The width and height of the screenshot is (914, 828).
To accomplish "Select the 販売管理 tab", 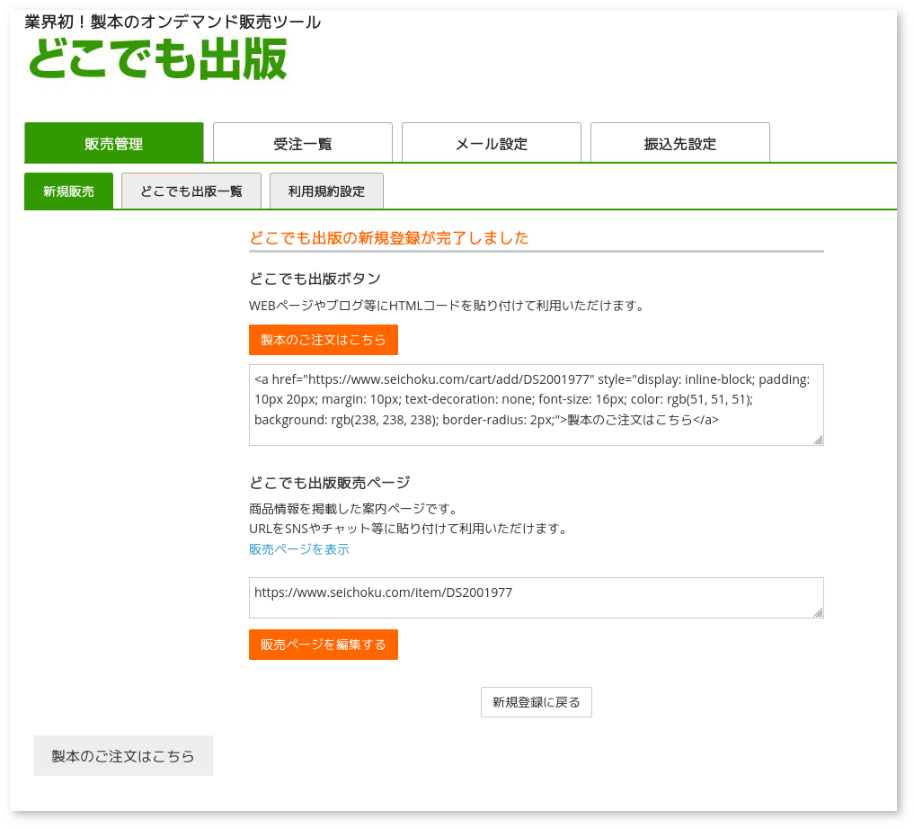I will pos(113,142).
